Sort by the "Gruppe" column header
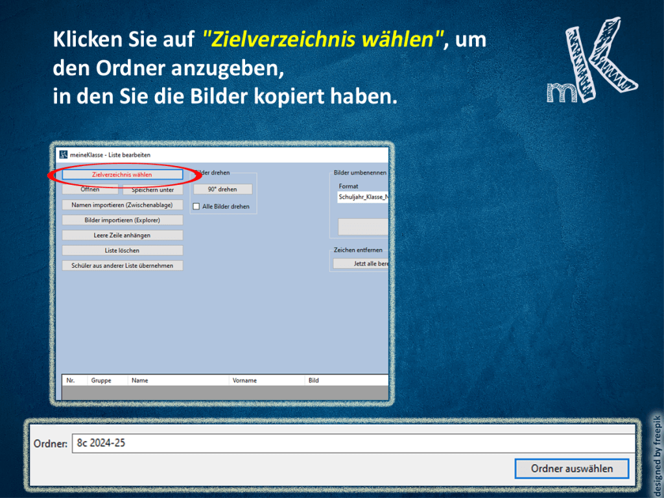This screenshot has height=498, width=664. coord(101,381)
